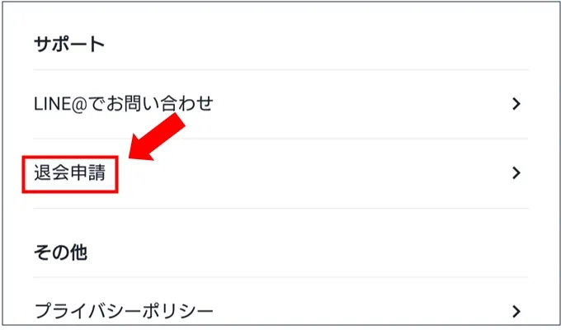
Task: Click the red highlighted box around 退会申請
Action: 70,174
